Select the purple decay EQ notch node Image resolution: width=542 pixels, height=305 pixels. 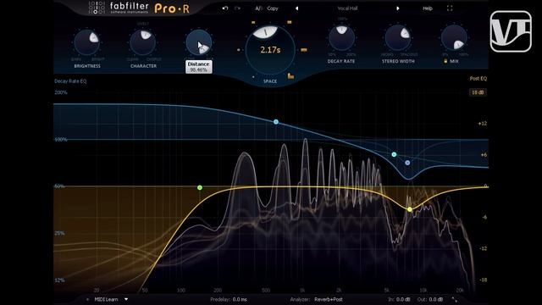407,163
